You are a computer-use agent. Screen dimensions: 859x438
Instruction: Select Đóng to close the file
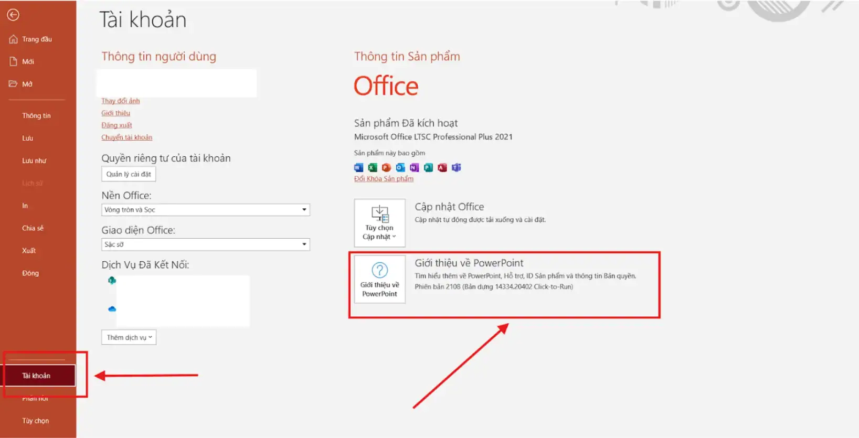click(x=30, y=273)
